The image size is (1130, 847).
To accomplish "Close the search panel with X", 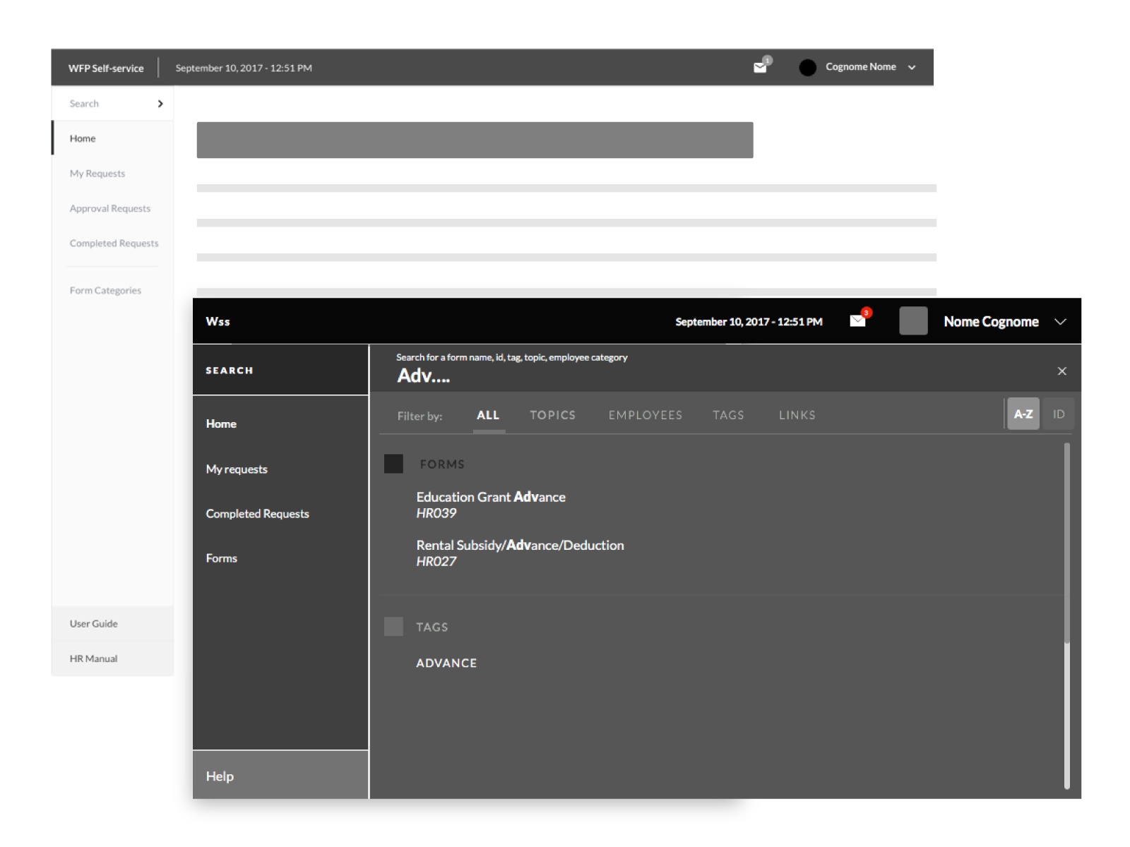I will click(x=1061, y=371).
